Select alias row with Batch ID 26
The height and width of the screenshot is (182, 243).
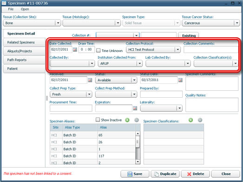click(92, 142)
